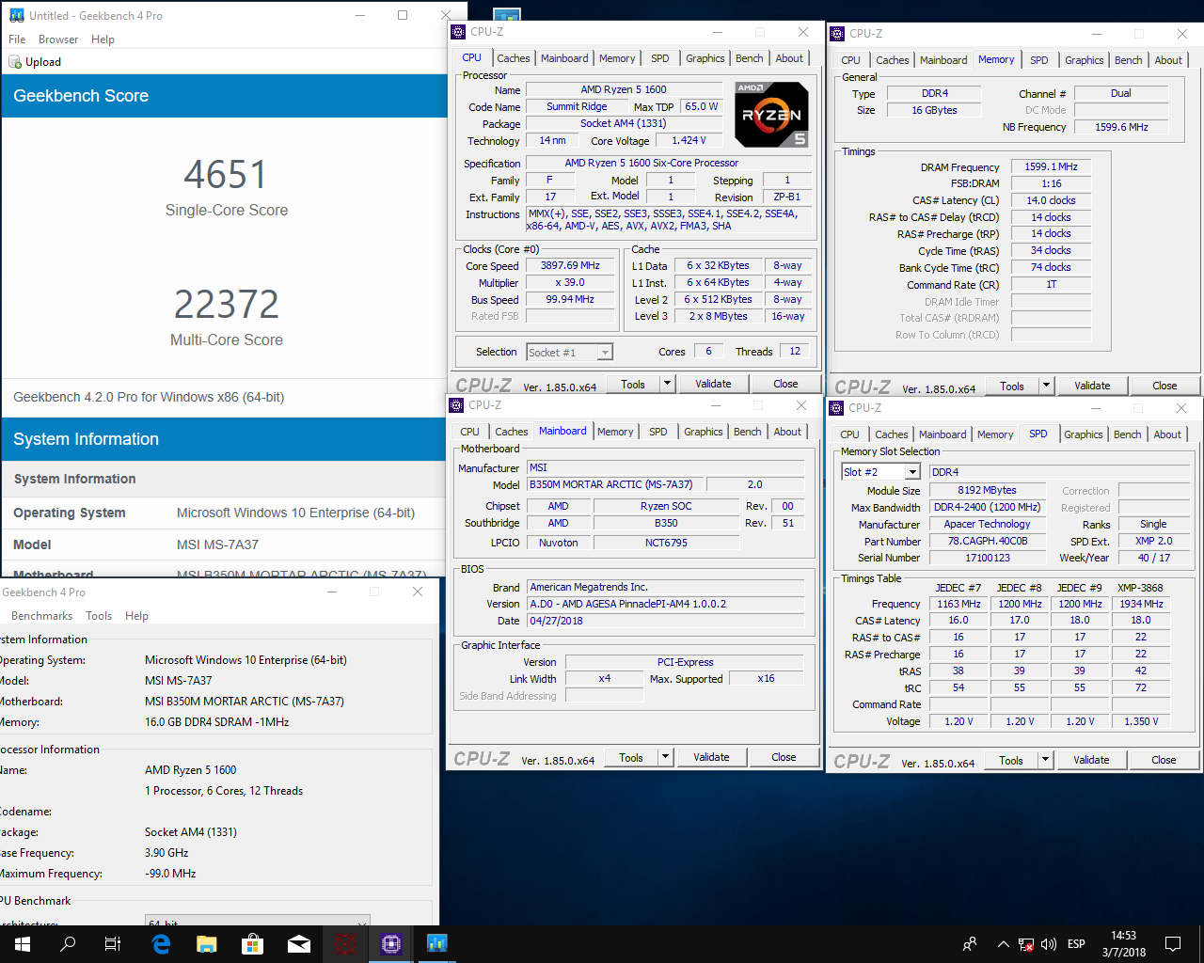The image size is (1204, 963).
Task: Click the Core Speed 3897.69 MHz value
Action: [570, 266]
